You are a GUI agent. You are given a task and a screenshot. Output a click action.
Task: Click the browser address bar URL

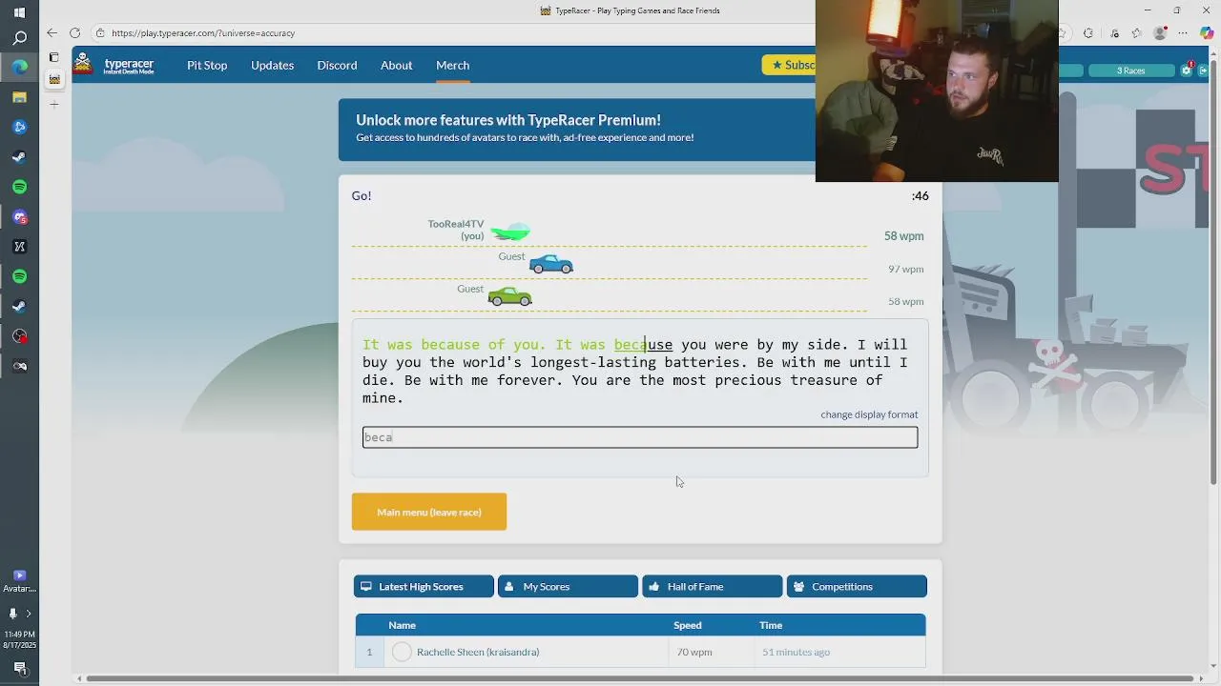click(x=203, y=33)
